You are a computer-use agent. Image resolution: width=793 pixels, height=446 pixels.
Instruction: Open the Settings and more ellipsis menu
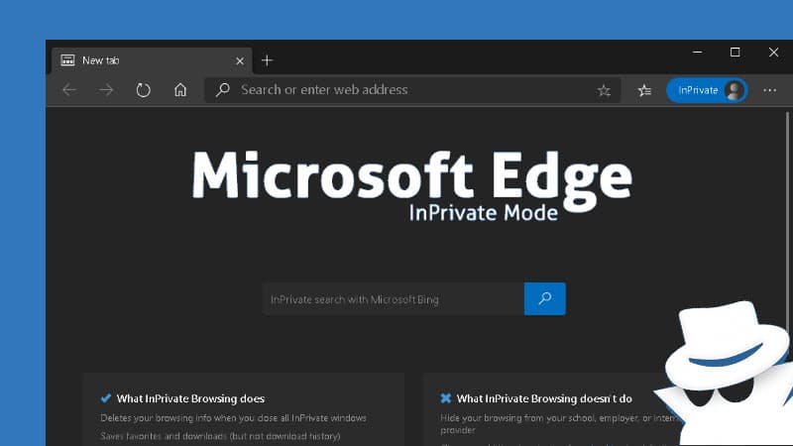point(770,90)
